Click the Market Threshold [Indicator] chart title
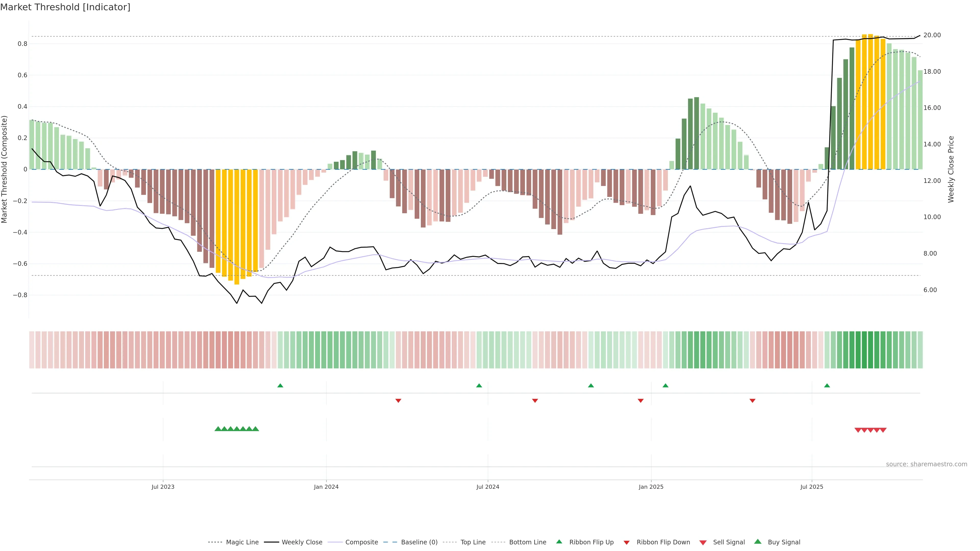Image resolution: width=980 pixels, height=551 pixels. [65, 7]
